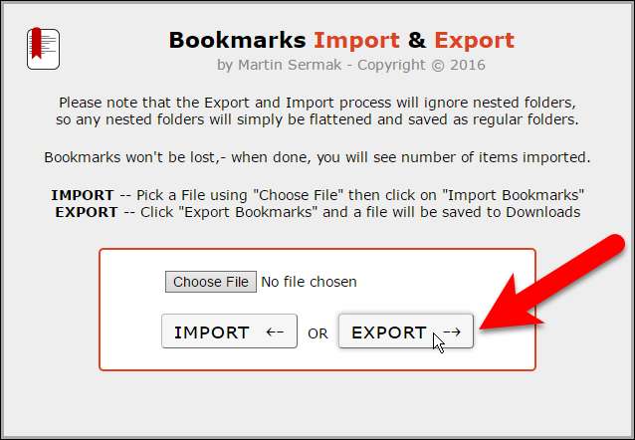635x440 pixels.
Task: Choose a file with Choose File button
Action: point(211,282)
